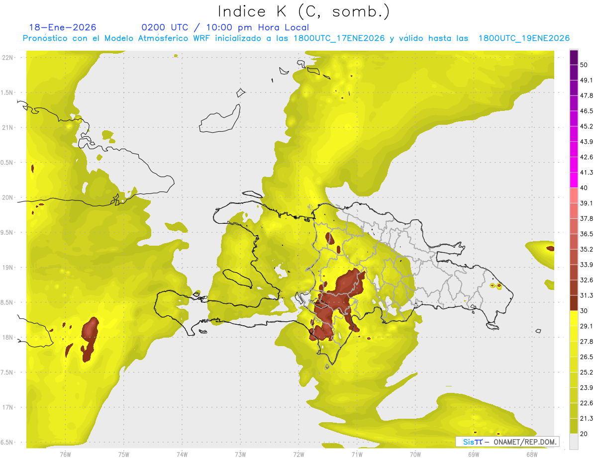
Task: Click the colorbar value '49.1'
Action: click(x=587, y=80)
